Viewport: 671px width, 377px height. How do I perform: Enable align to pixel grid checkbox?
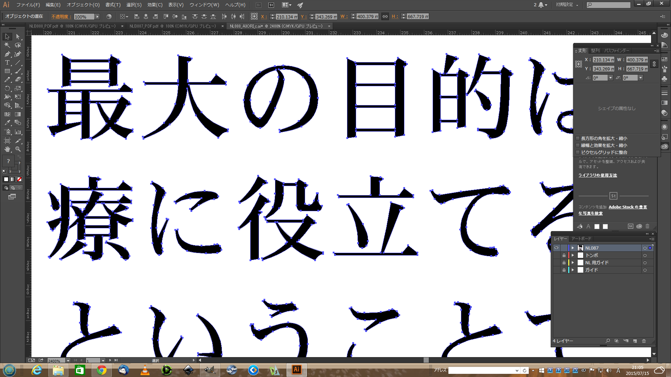coord(578,153)
